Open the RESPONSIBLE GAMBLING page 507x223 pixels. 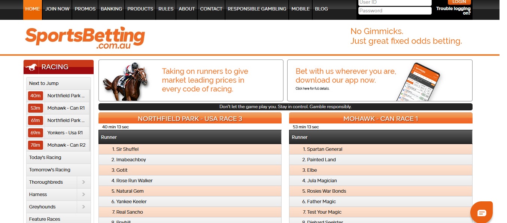pyautogui.click(x=257, y=9)
